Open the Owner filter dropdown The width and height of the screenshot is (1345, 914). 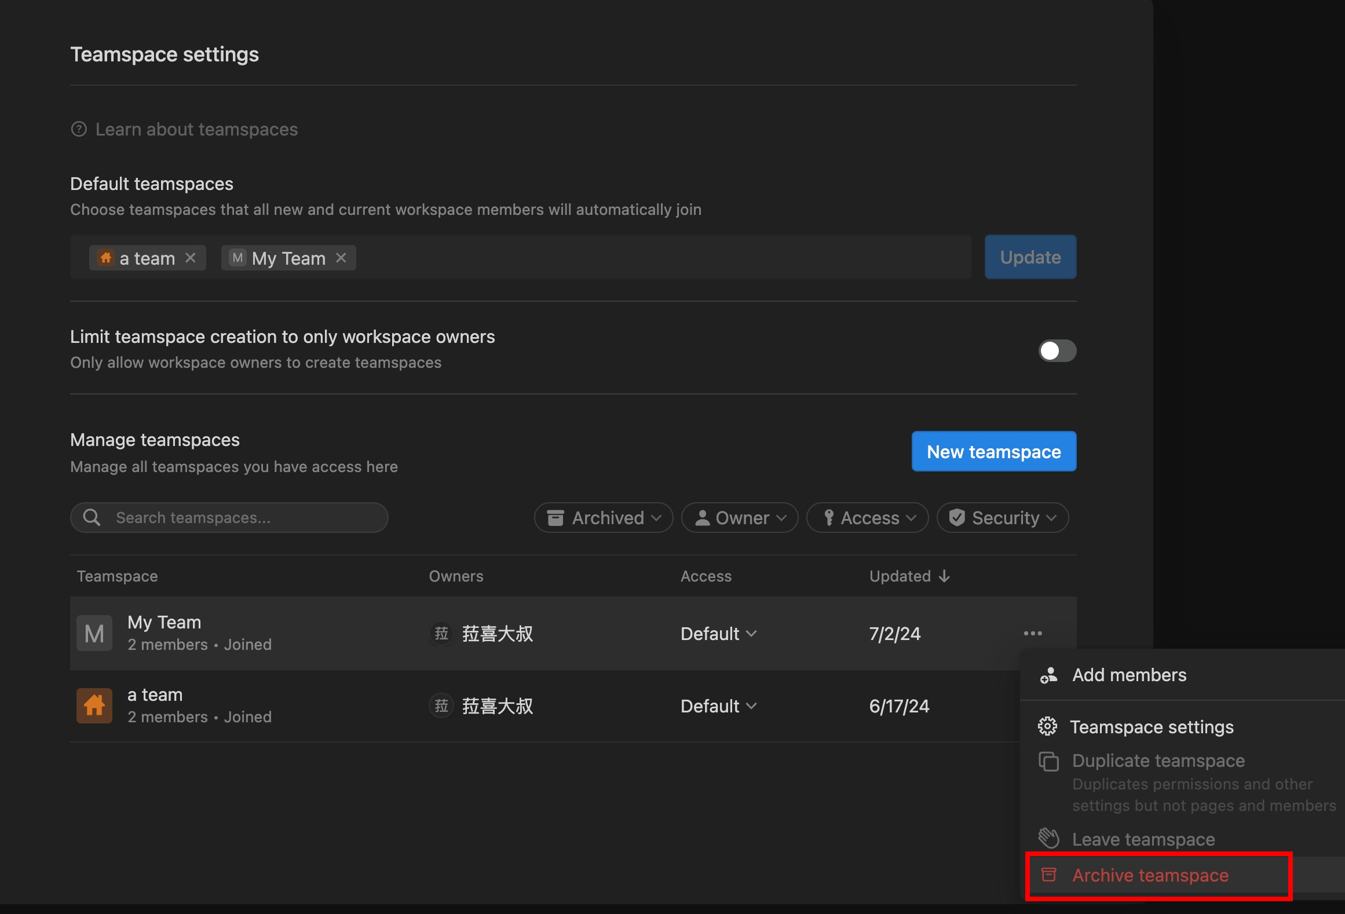[x=740, y=517]
